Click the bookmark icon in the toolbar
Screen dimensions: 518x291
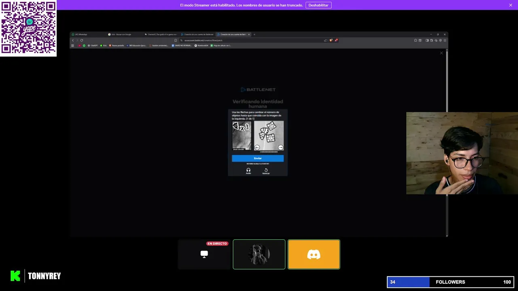point(175,40)
